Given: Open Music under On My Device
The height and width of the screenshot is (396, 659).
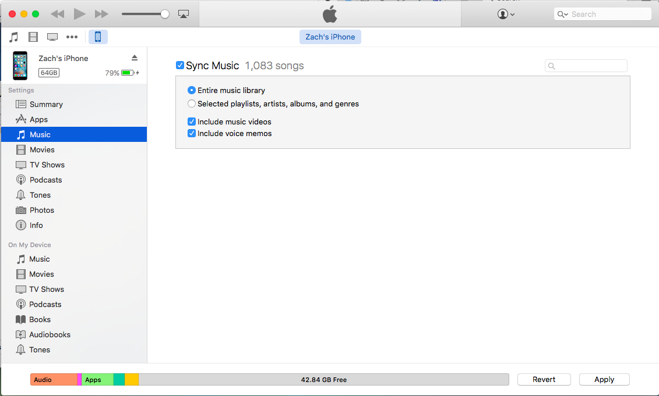Looking at the screenshot, I should [74, 259].
